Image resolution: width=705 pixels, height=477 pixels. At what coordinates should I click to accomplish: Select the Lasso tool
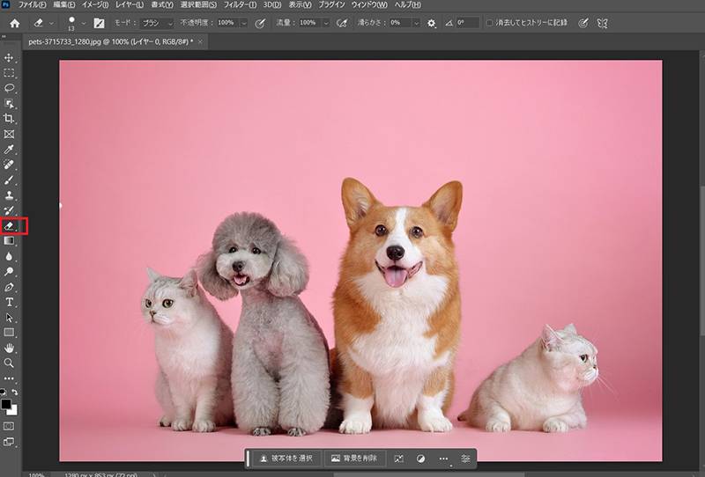9,88
